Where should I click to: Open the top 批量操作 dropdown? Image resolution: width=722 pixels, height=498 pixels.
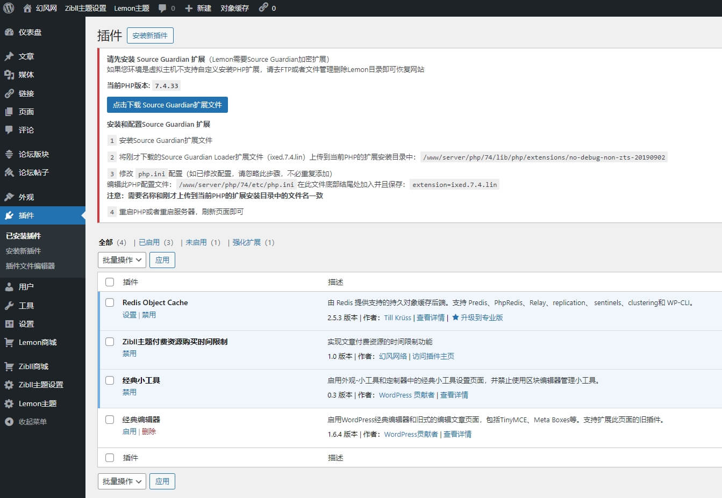tap(121, 260)
